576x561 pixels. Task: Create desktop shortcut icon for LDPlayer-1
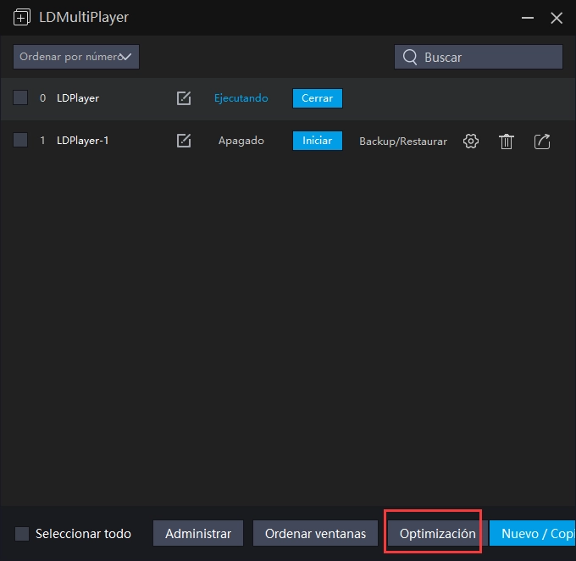point(542,142)
